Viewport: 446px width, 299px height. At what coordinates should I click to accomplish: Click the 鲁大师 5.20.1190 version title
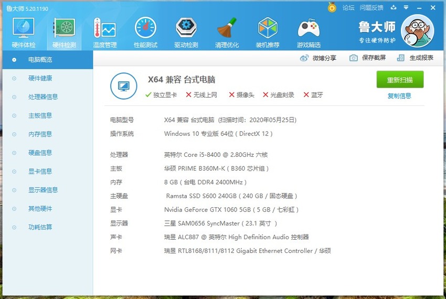27,8
